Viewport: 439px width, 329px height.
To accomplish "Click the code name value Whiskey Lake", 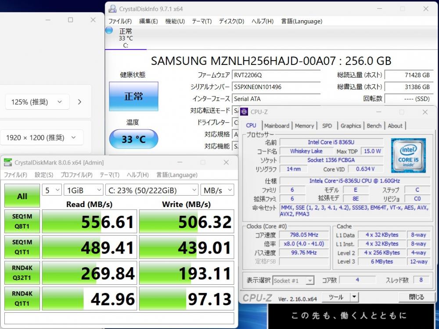I will point(306,151).
